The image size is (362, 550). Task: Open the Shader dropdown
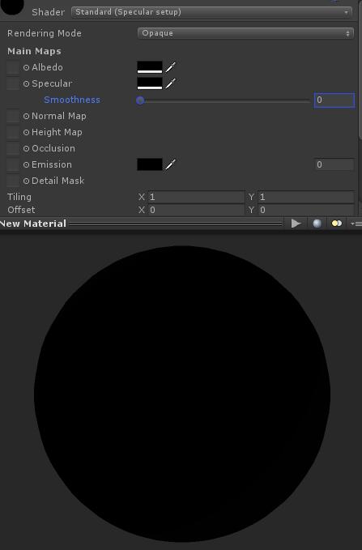(x=211, y=12)
